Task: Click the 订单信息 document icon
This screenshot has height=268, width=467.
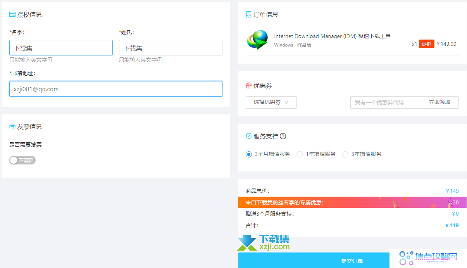Action: pyautogui.click(x=249, y=14)
